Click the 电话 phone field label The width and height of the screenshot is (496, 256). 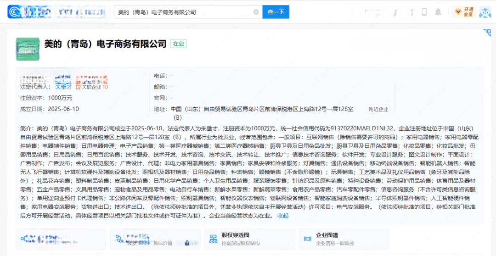[160, 76]
